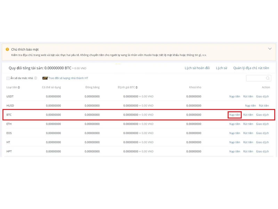Click Giao dịch in the BTC row
This screenshot has width=278, height=209.
point(262,115)
